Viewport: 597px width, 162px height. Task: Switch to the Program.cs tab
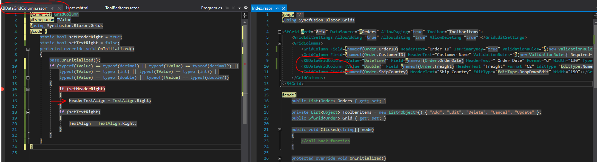point(212,8)
